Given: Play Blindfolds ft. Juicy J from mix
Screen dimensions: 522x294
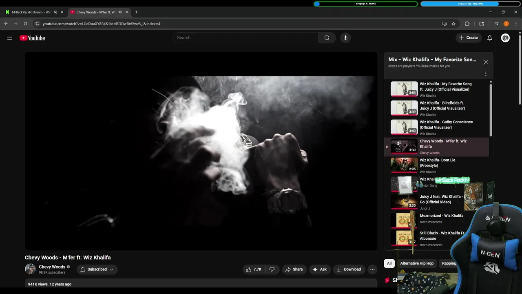Looking at the screenshot, I should pyautogui.click(x=436, y=109).
